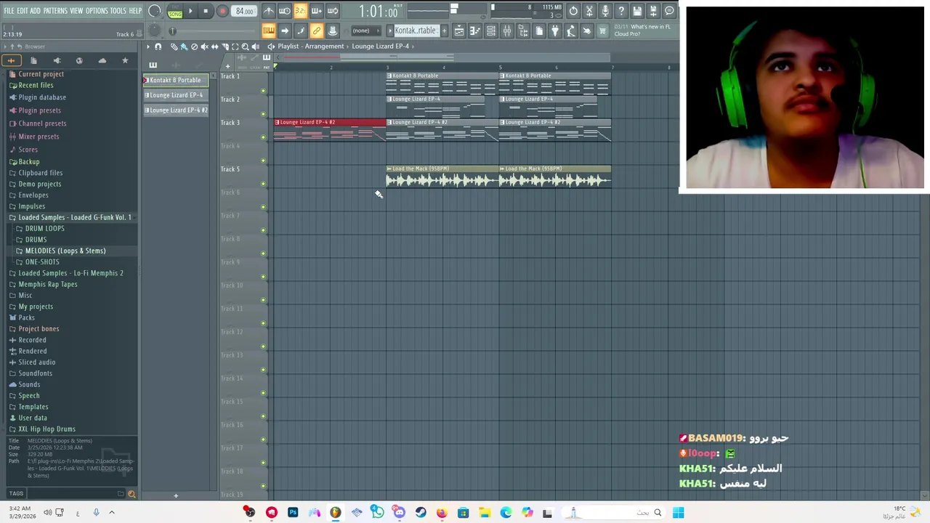
Task: Arm recording with the record button
Action: [x=222, y=11]
